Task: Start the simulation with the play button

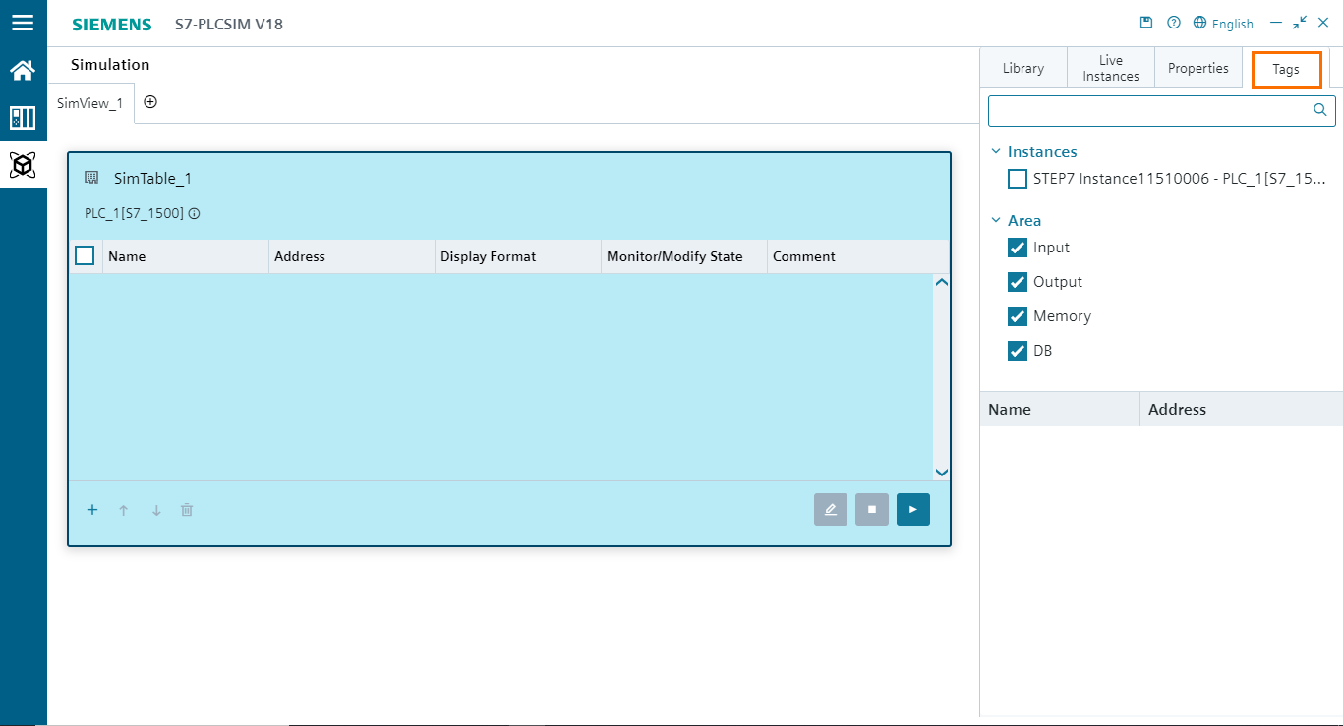Action: pos(912,509)
